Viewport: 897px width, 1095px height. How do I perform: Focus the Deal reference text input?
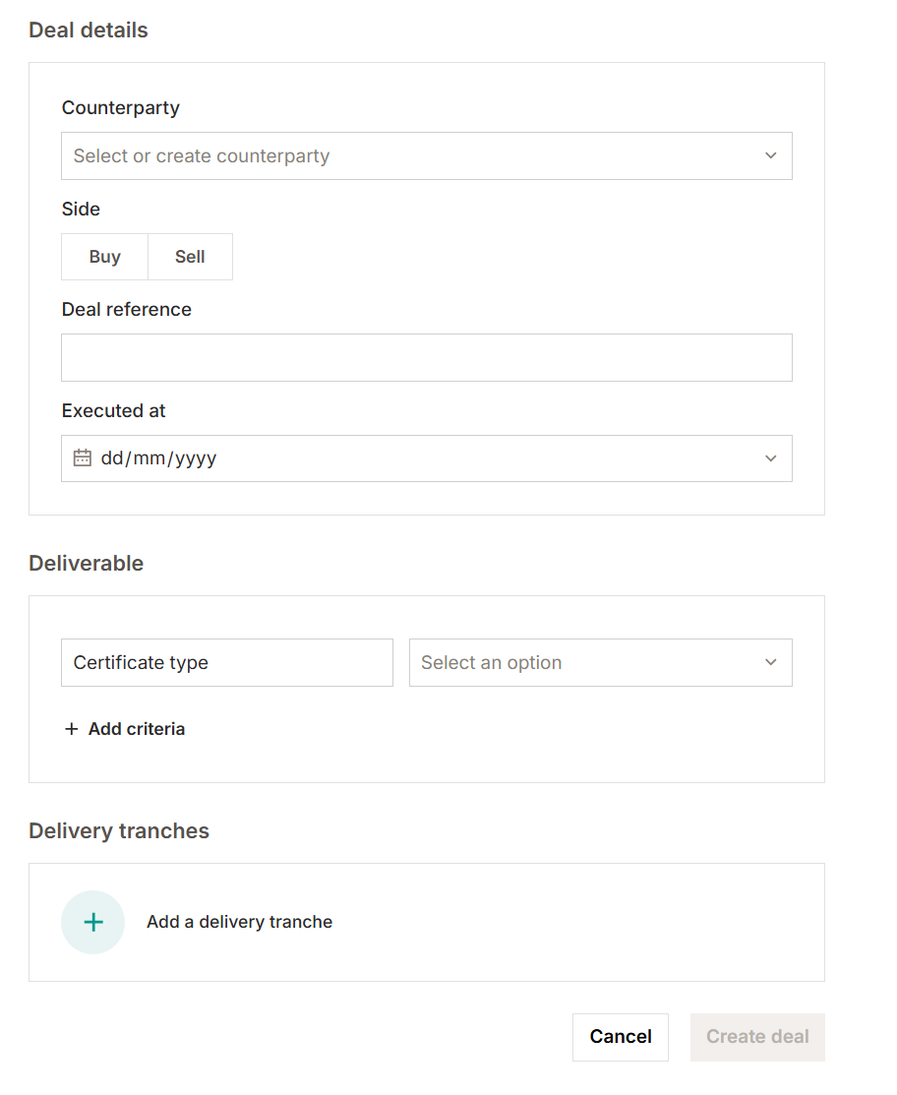pyautogui.click(x=426, y=357)
